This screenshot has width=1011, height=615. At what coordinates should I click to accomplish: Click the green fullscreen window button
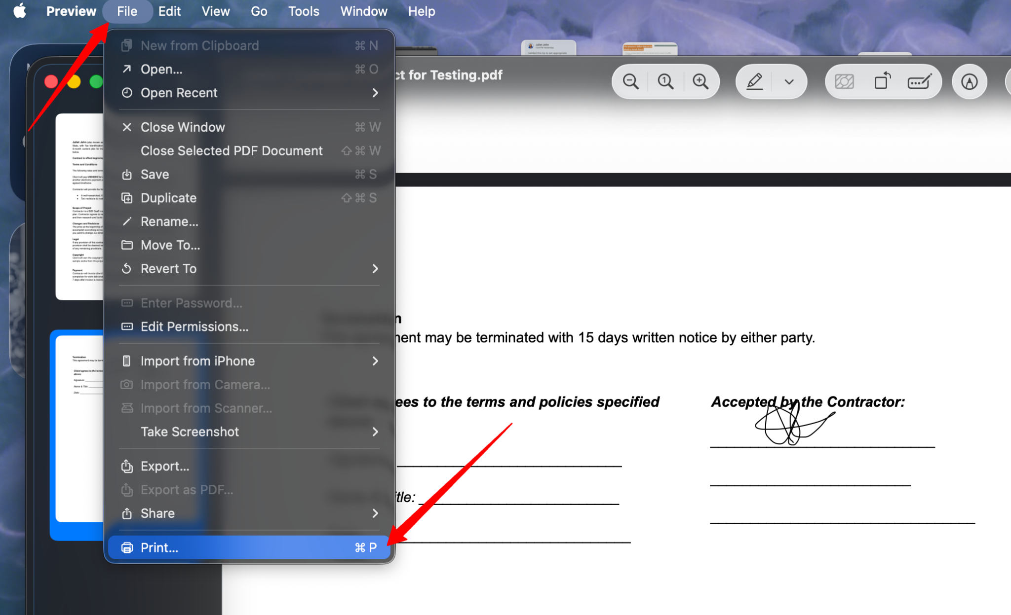point(96,81)
